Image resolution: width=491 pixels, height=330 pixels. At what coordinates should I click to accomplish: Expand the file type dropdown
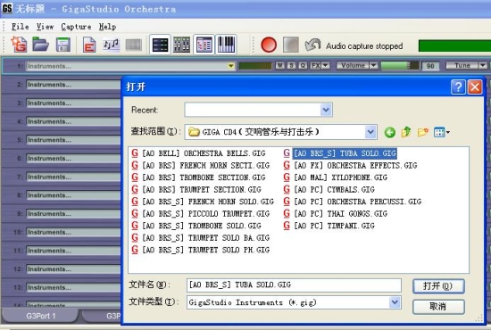tap(395, 302)
